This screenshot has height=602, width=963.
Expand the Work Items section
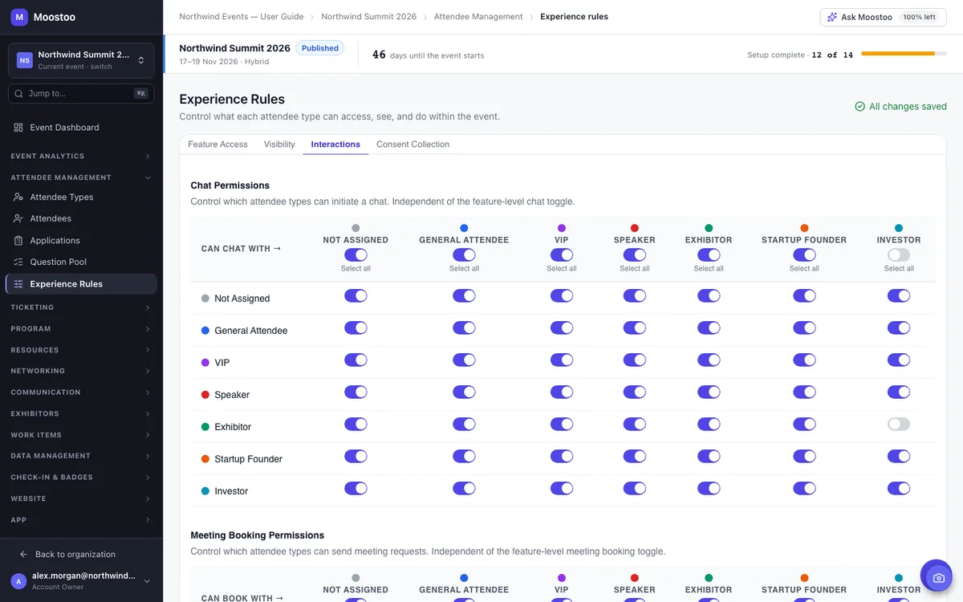(x=81, y=435)
